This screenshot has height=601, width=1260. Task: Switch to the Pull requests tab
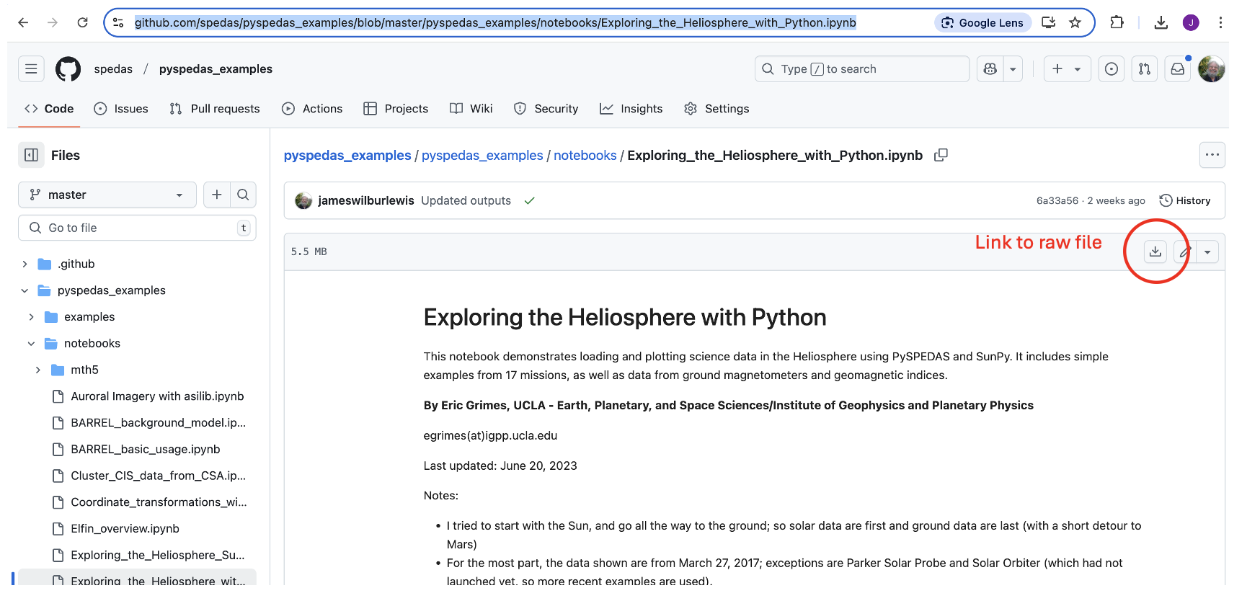[215, 108]
